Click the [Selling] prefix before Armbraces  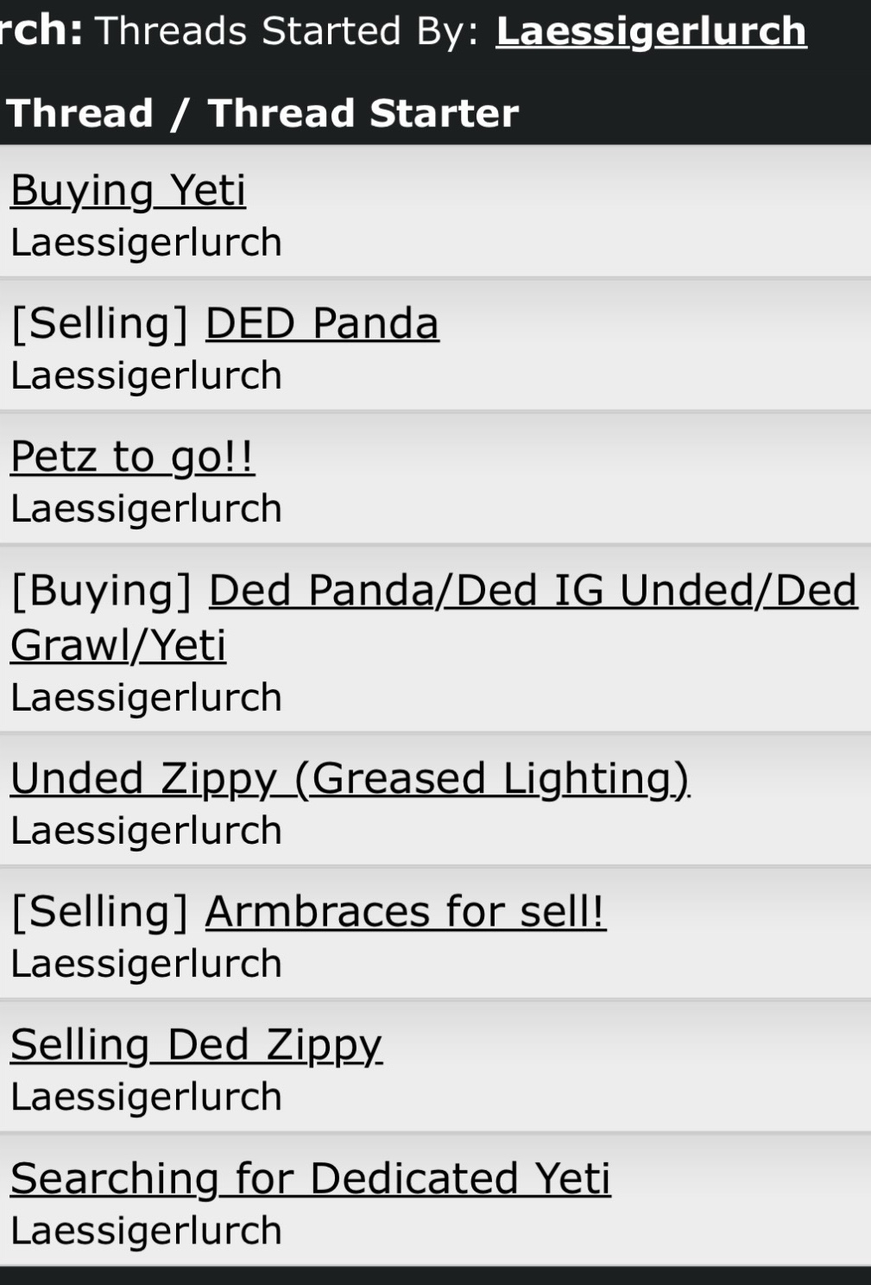click(99, 911)
